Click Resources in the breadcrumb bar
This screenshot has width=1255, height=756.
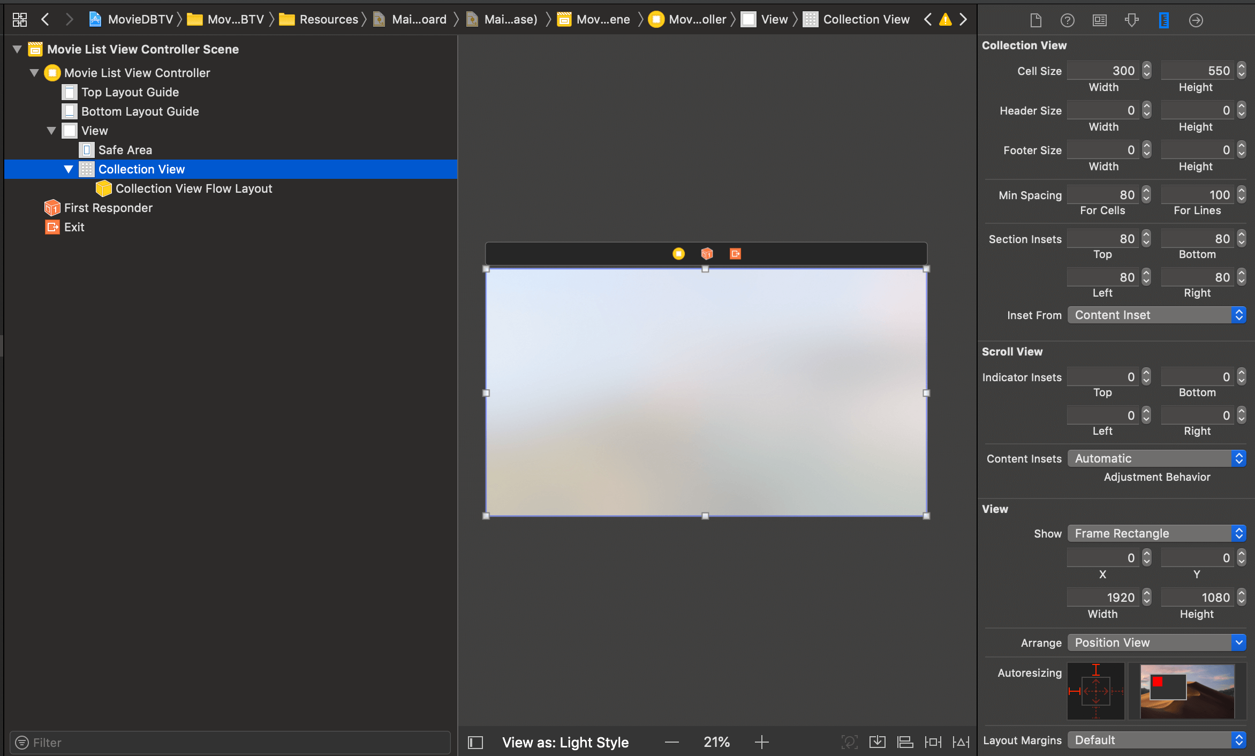click(328, 20)
